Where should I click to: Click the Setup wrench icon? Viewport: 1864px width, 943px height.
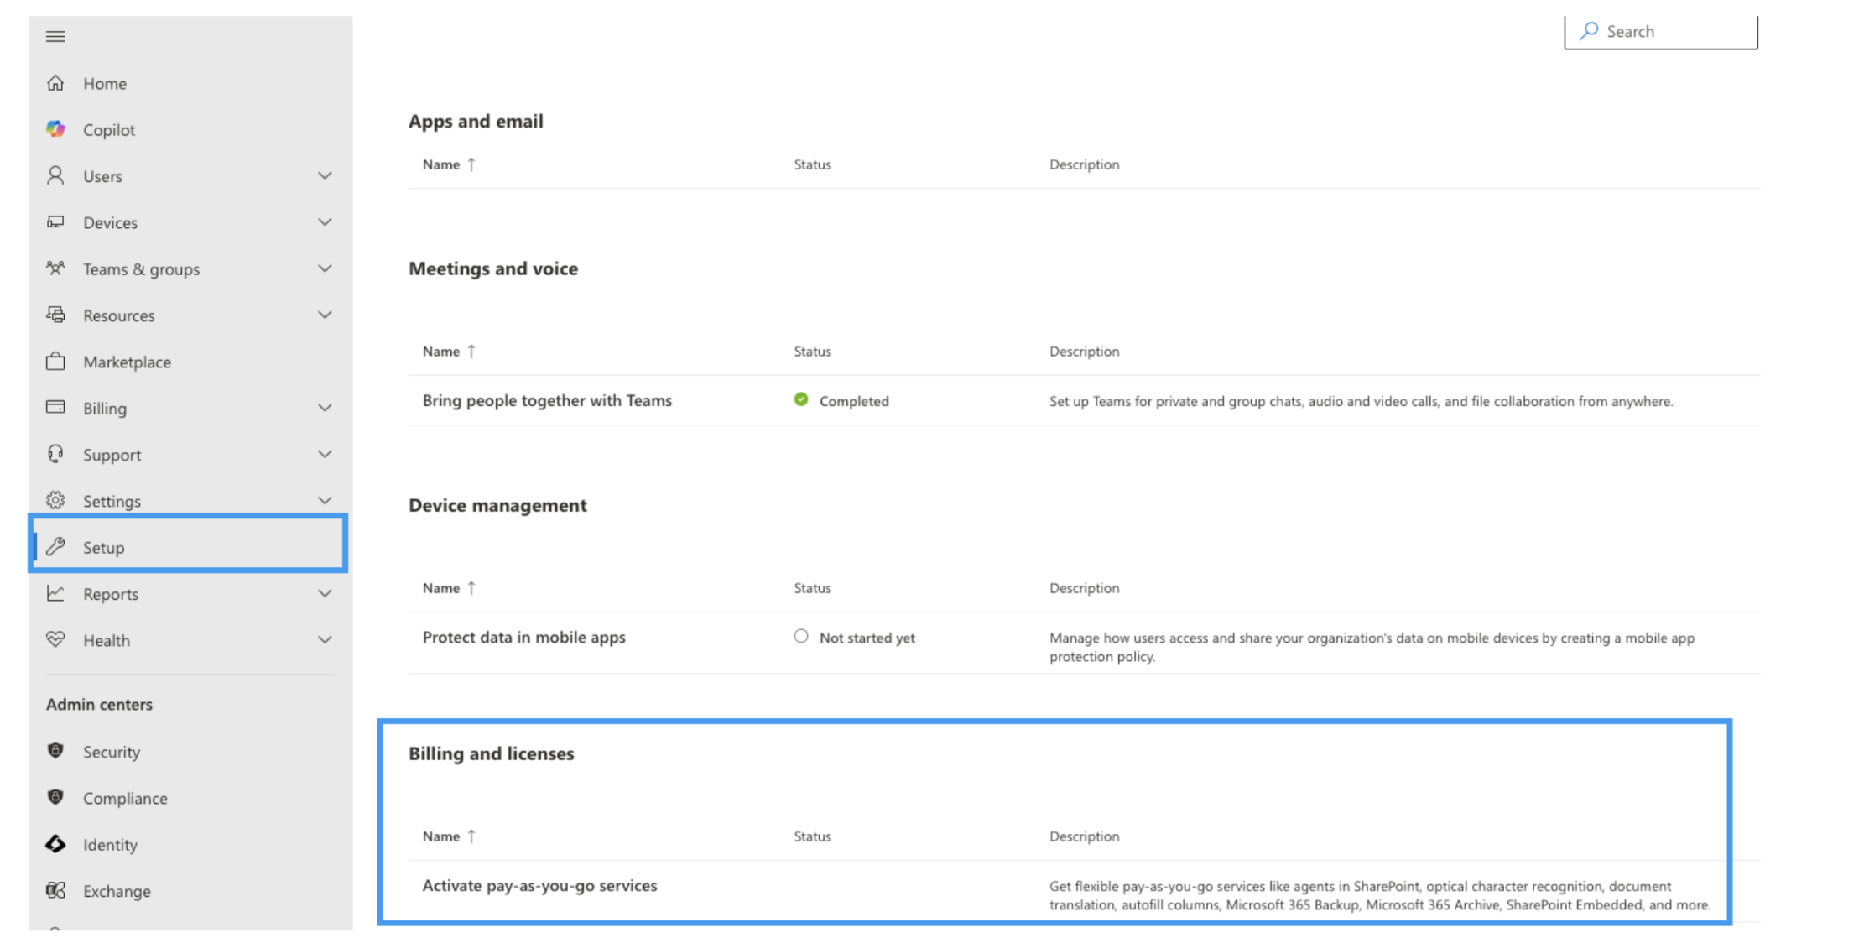(x=55, y=546)
